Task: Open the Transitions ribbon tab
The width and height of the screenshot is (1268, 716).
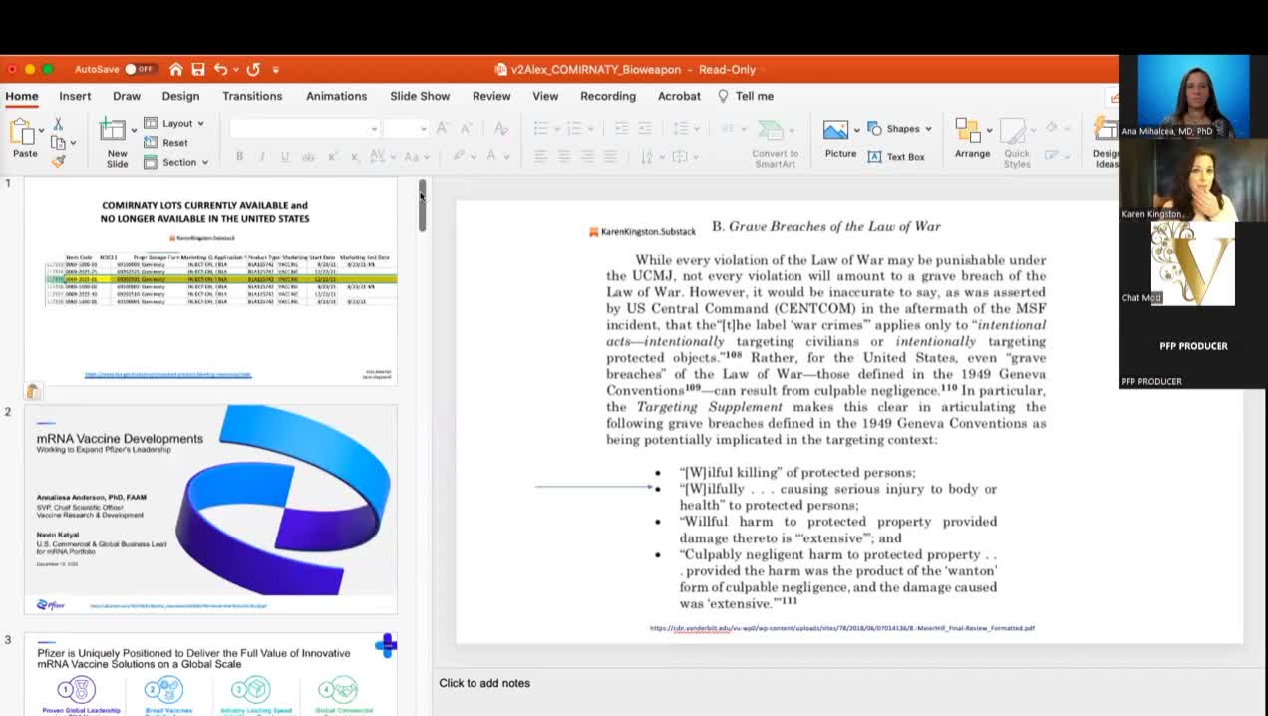Action: [x=252, y=96]
